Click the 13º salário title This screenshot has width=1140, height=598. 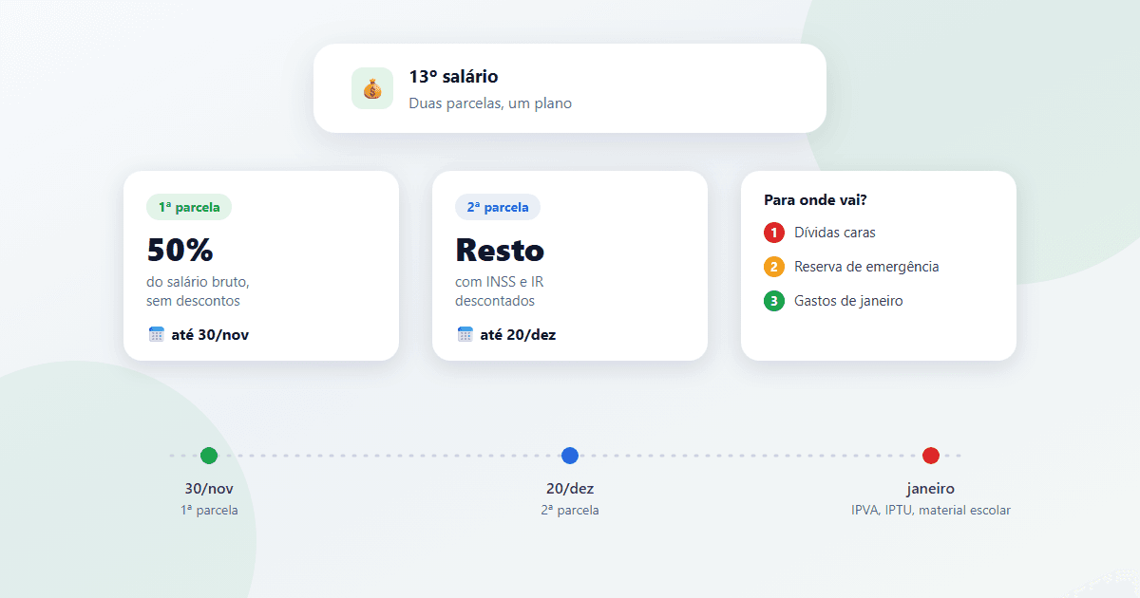coord(453,77)
